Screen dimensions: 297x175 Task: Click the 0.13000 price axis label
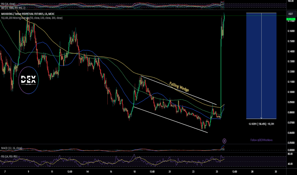291,61
